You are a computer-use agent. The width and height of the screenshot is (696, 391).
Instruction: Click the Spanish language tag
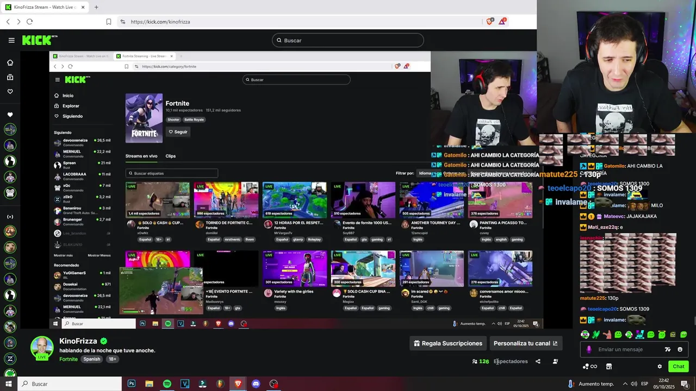coord(91,359)
